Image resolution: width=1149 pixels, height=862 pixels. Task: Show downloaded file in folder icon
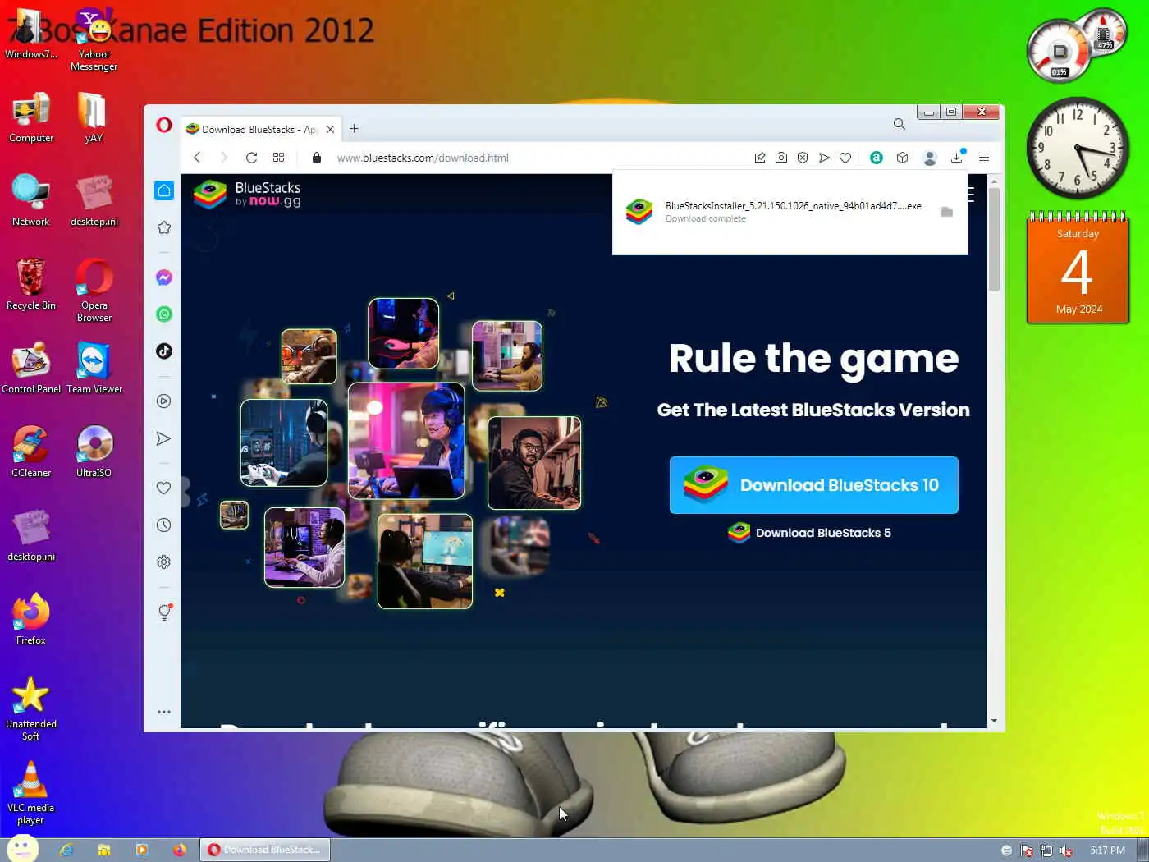click(x=946, y=212)
